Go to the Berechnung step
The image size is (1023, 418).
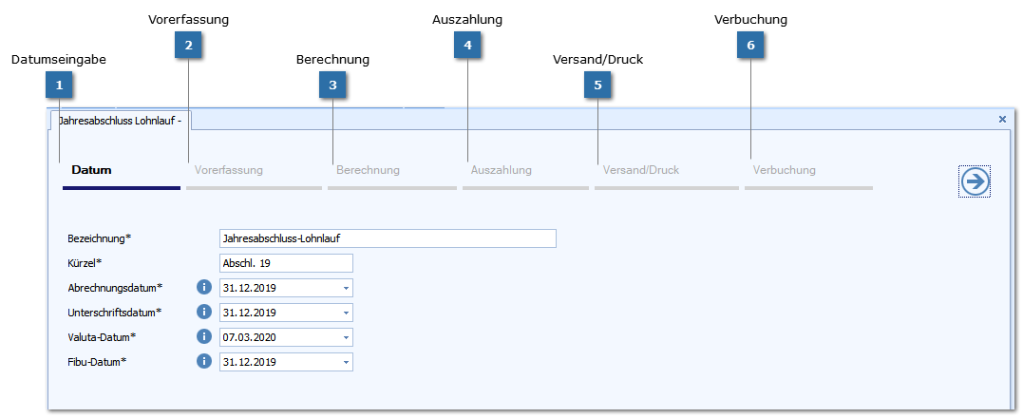(x=368, y=171)
